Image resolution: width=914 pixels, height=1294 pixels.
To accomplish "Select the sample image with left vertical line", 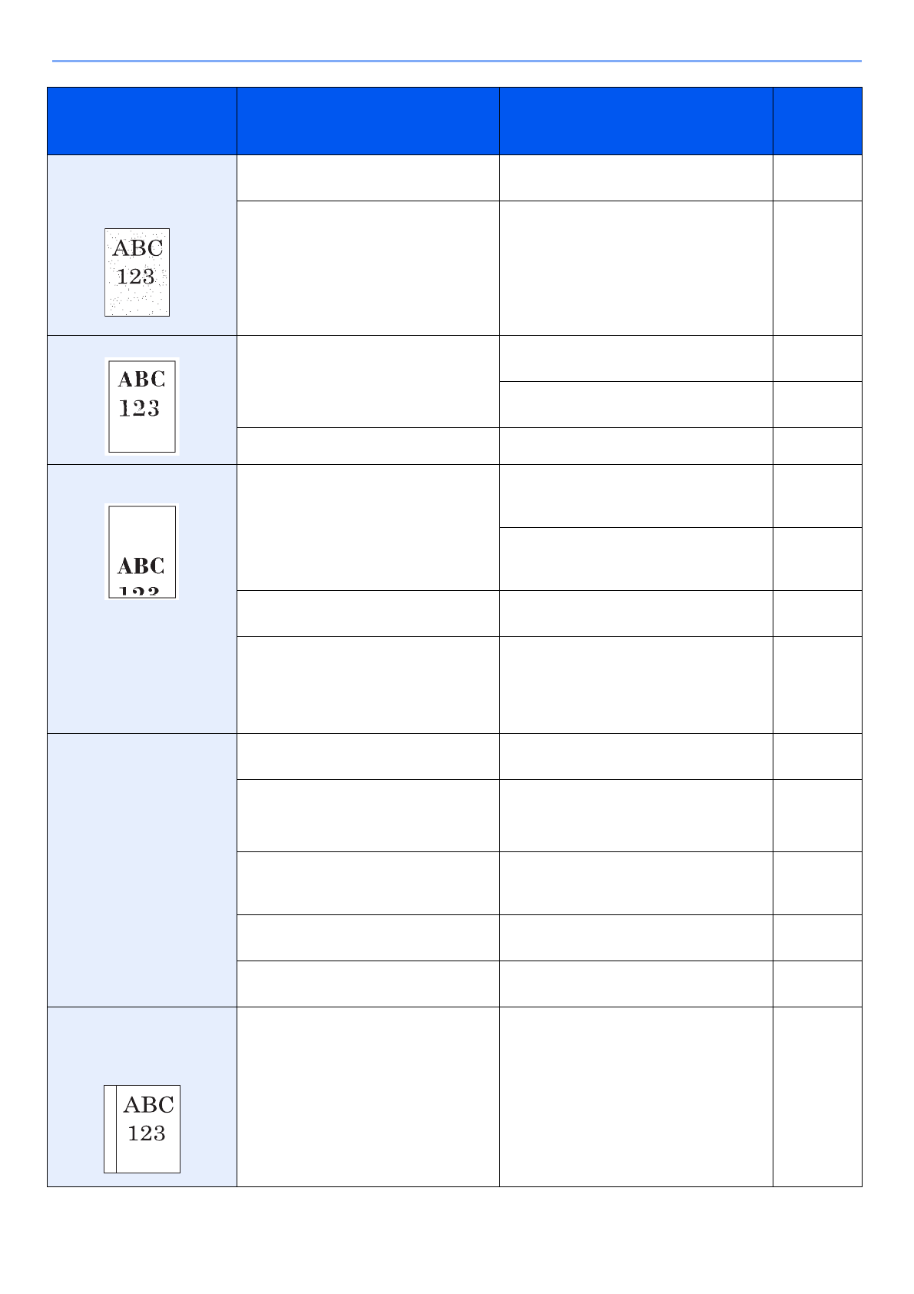I will pos(142,1129).
